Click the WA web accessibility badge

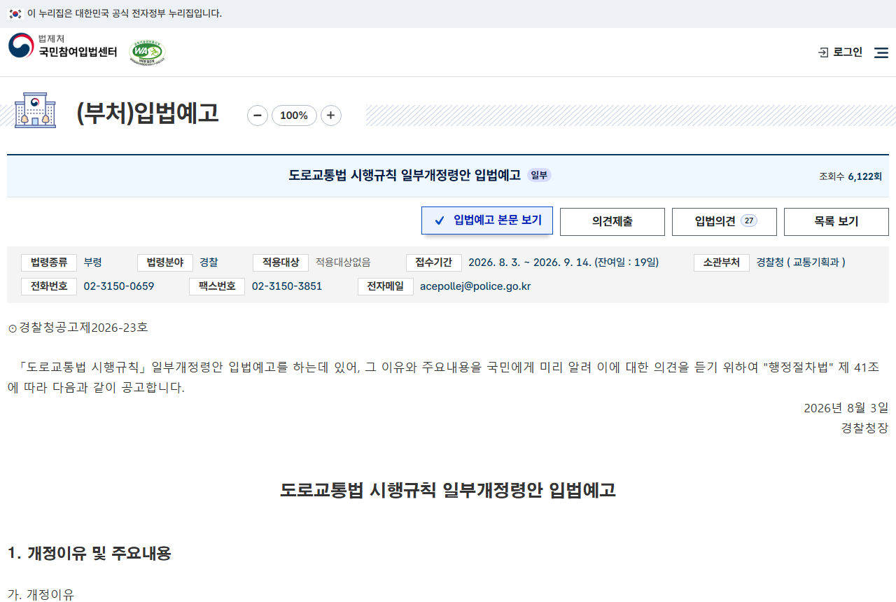[148, 52]
